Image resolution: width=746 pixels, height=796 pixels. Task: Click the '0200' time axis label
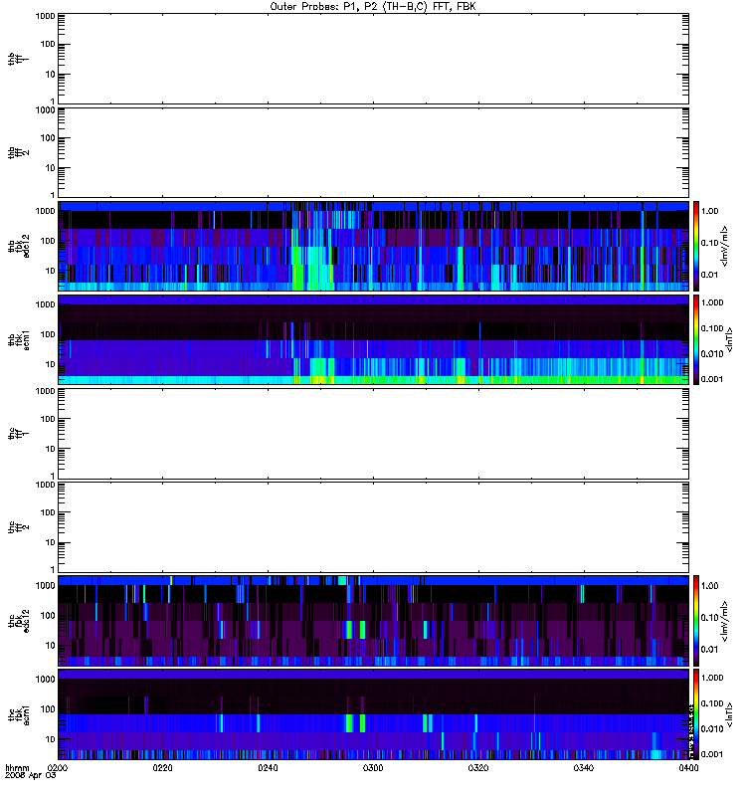(x=57, y=767)
